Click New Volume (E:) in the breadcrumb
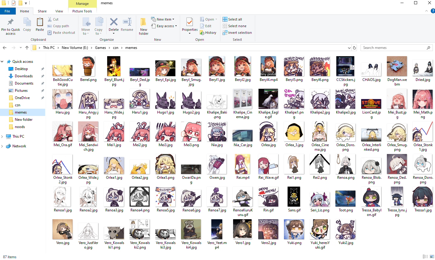435x260 pixels. tap(75, 48)
